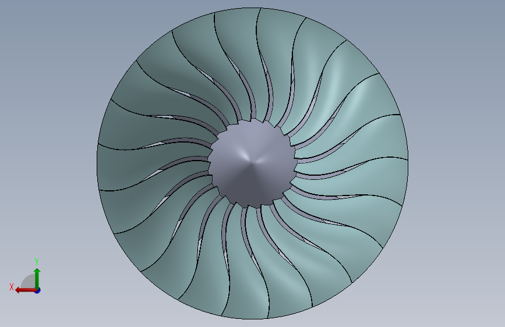Click the red X axis arrow of the triad
The width and height of the screenshot is (505, 327).
[x=25, y=290]
